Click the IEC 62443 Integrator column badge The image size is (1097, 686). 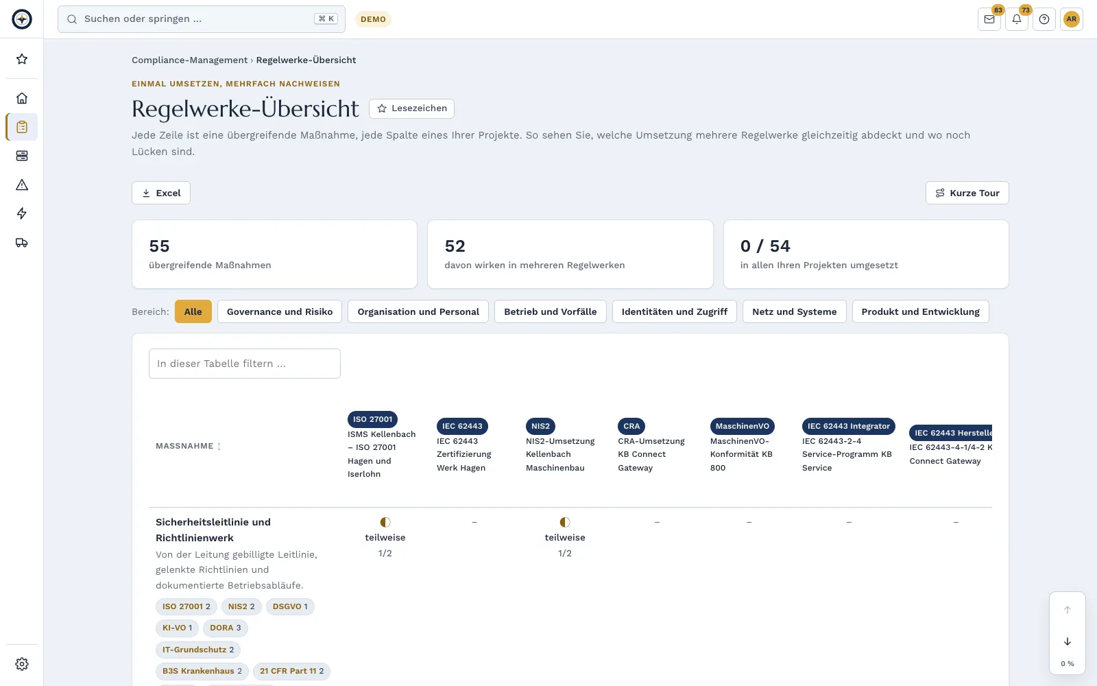849,426
